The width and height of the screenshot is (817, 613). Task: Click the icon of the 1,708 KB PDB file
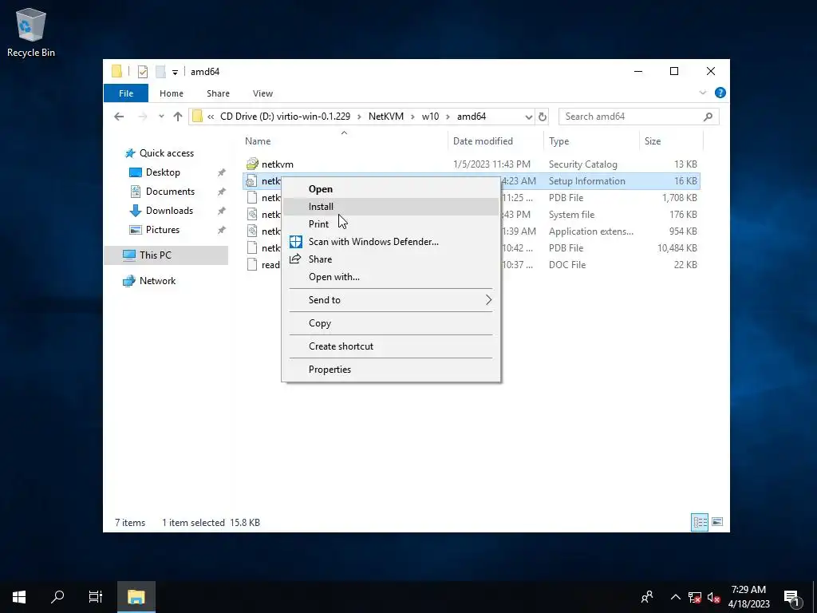pyautogui.click(x=251, y=198)
